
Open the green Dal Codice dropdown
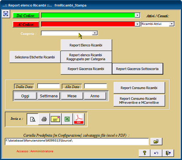(x=137, y=15)
